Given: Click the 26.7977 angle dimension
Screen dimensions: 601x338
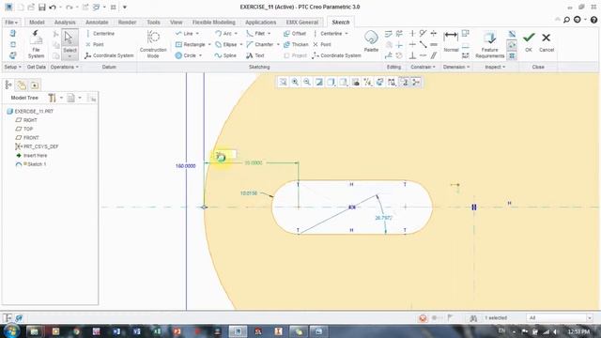Looking at the screenshot, I should click(x=384, y=218).
